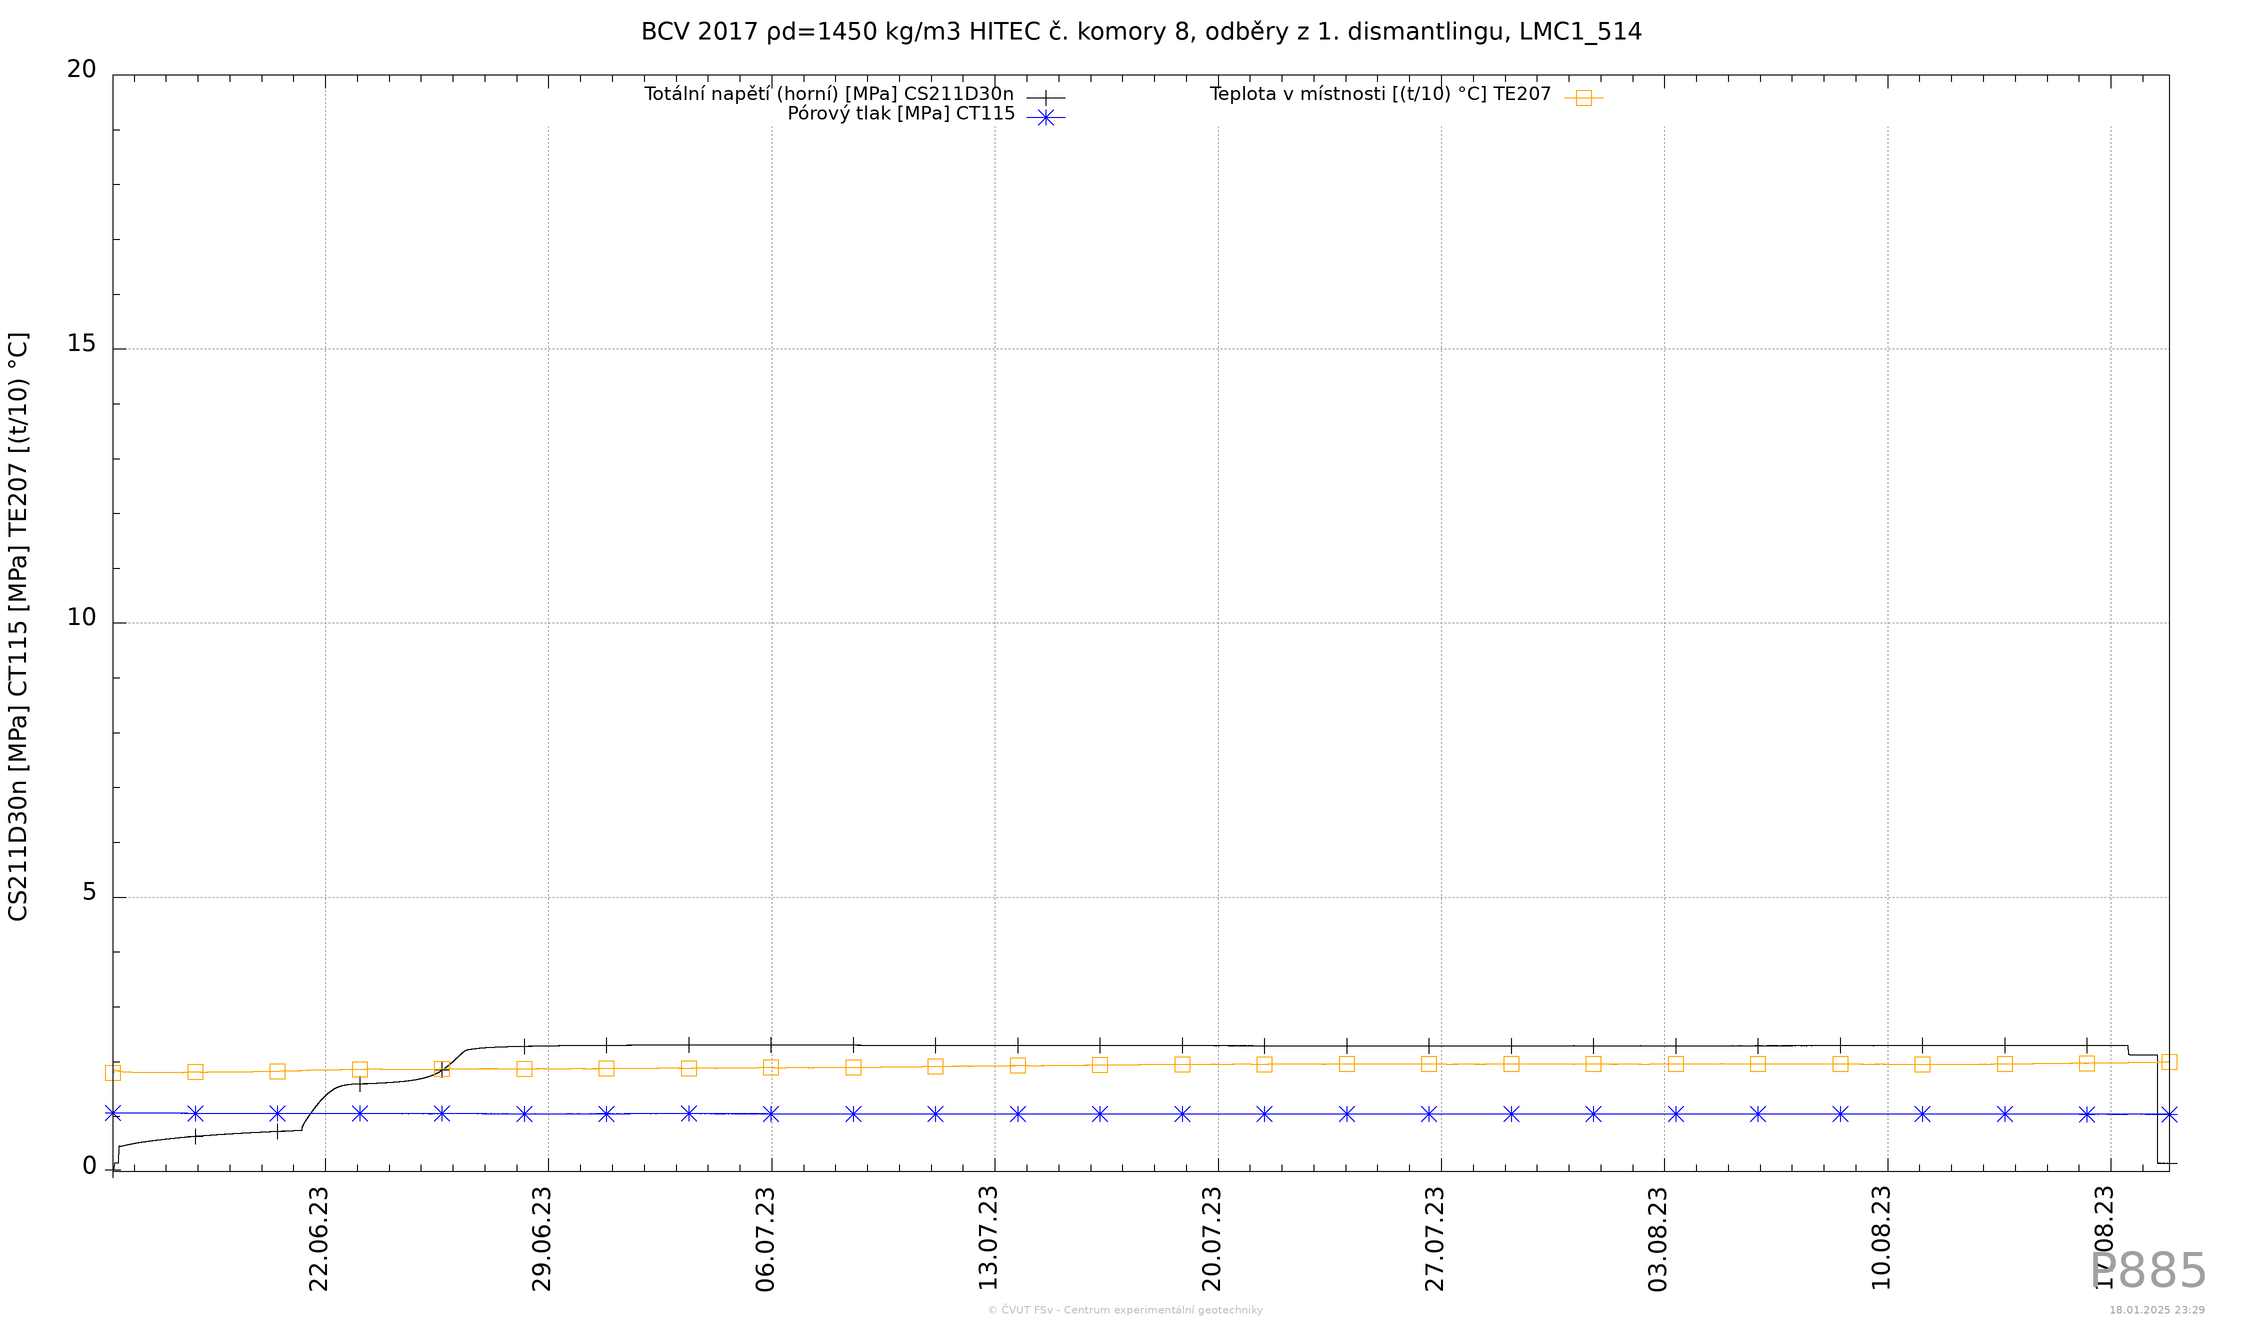Click x-axis date label '03.08.23'
The height and width of the screenshot is (1325, 2250).
(x=1657, y=1239)
